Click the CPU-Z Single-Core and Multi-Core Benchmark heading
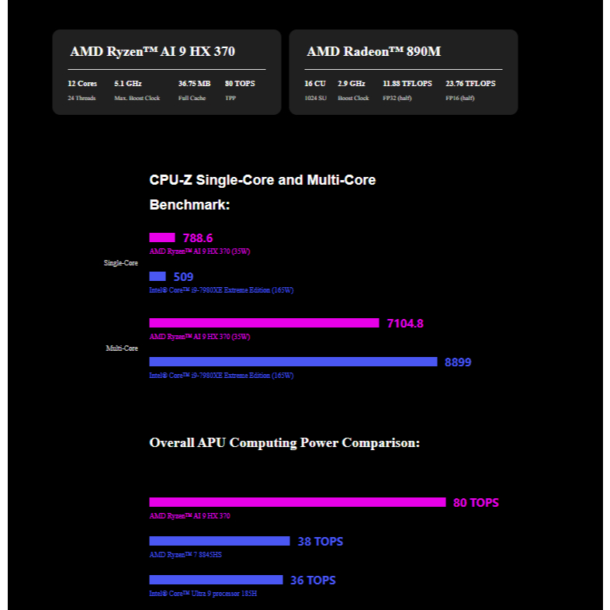Screen dimensions: 610x610 (x=262, y=192)
